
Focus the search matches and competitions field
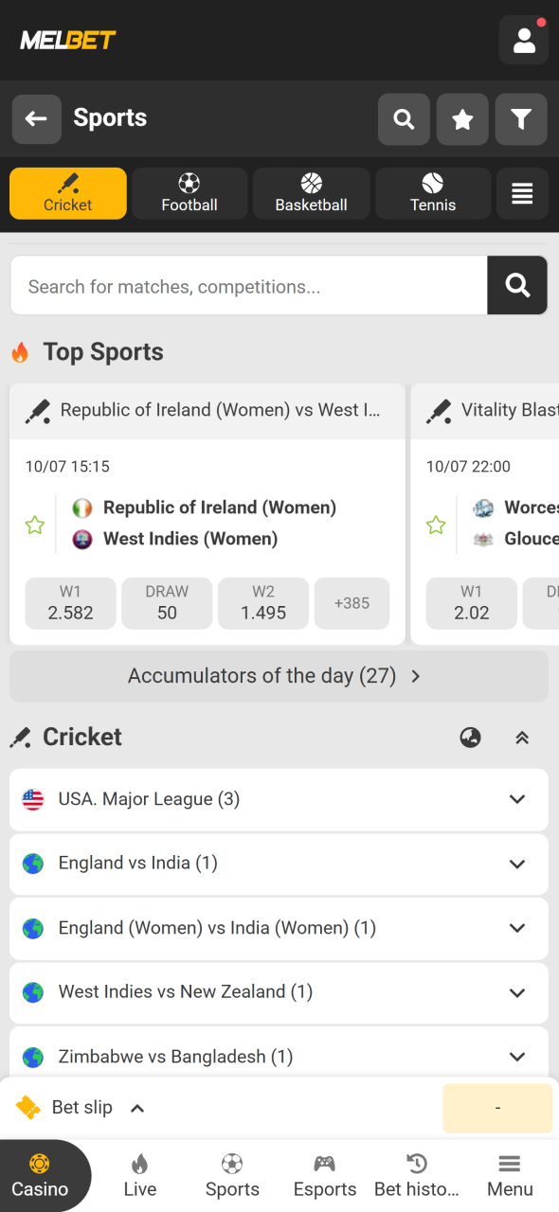(248, 286)
